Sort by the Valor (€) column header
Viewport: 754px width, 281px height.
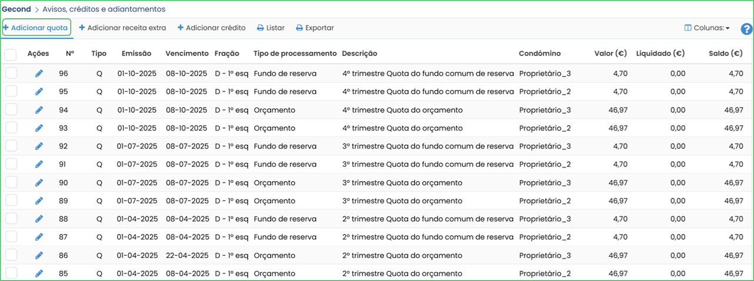tap(610, 53)
